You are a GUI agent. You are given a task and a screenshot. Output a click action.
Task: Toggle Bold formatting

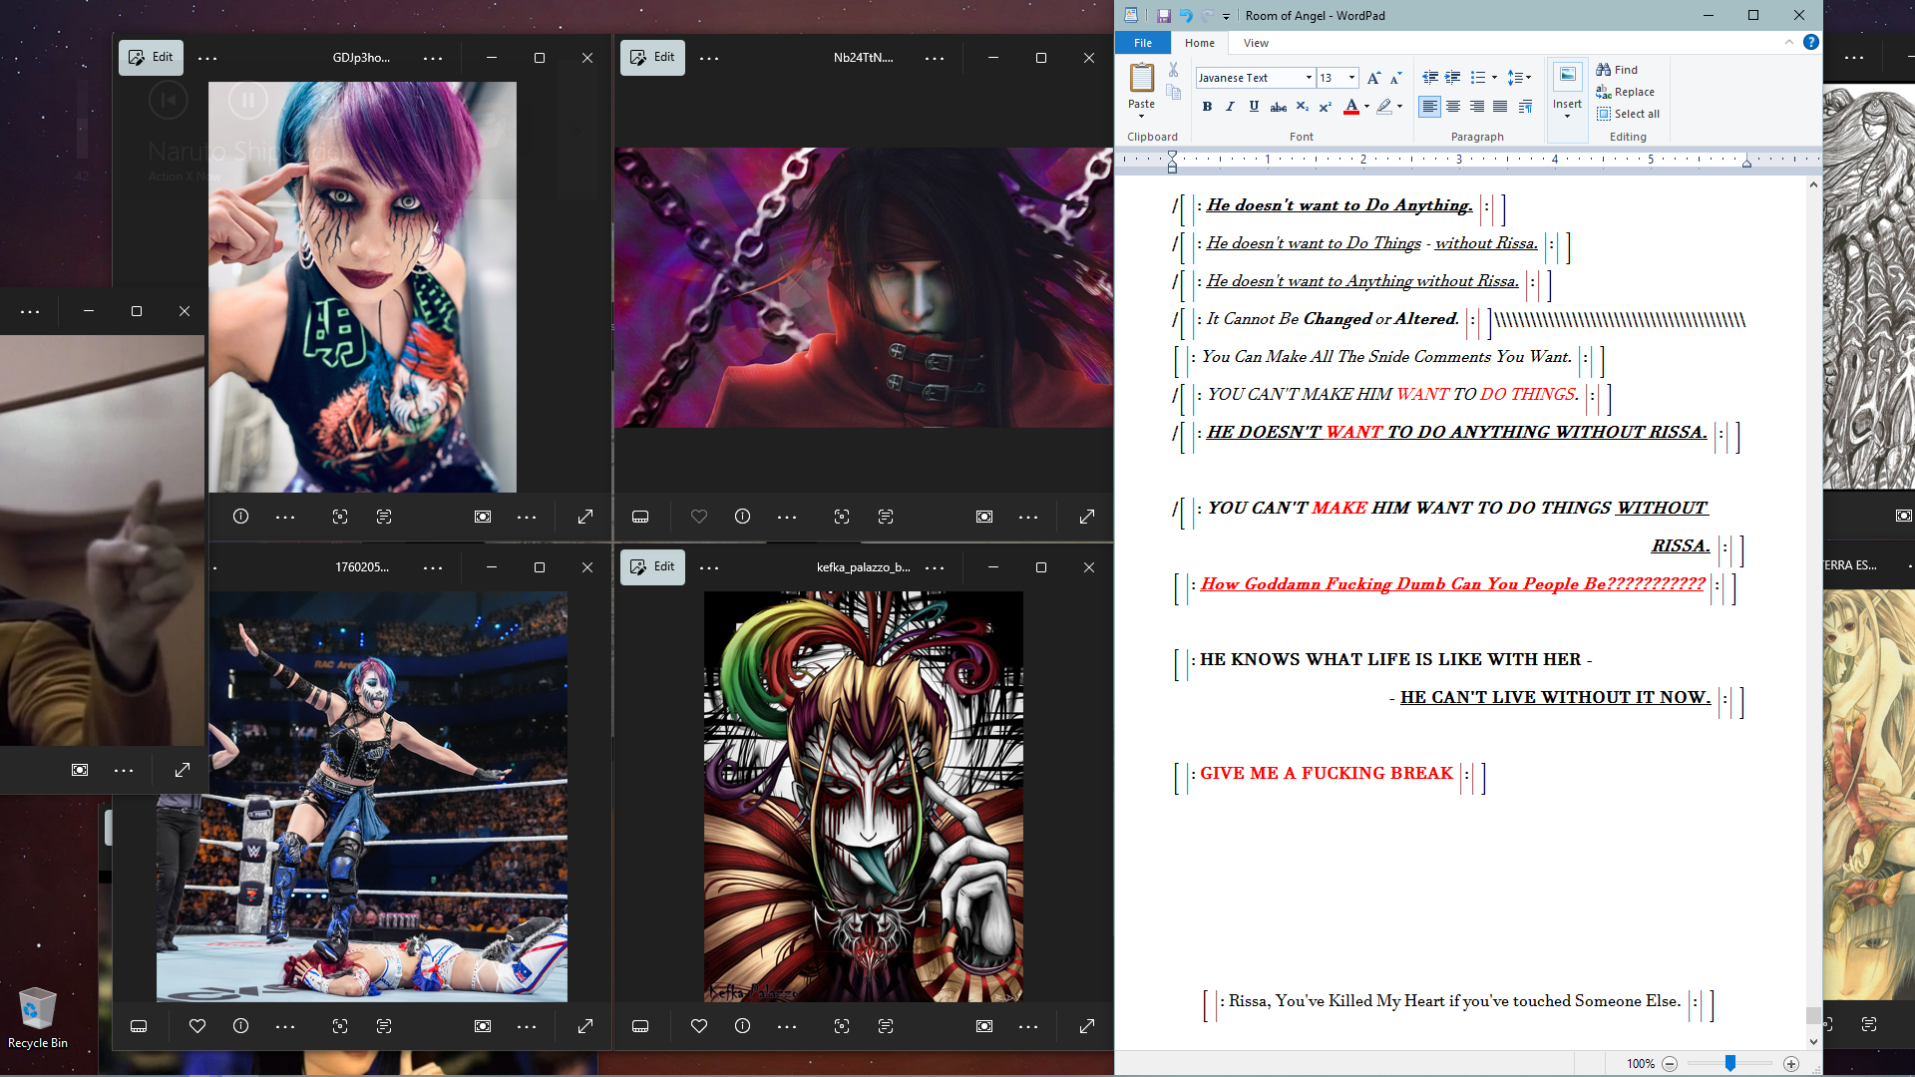tap(1207, 107)
